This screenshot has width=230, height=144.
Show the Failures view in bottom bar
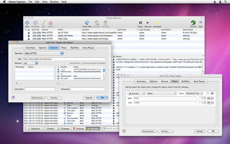[78, 128]
